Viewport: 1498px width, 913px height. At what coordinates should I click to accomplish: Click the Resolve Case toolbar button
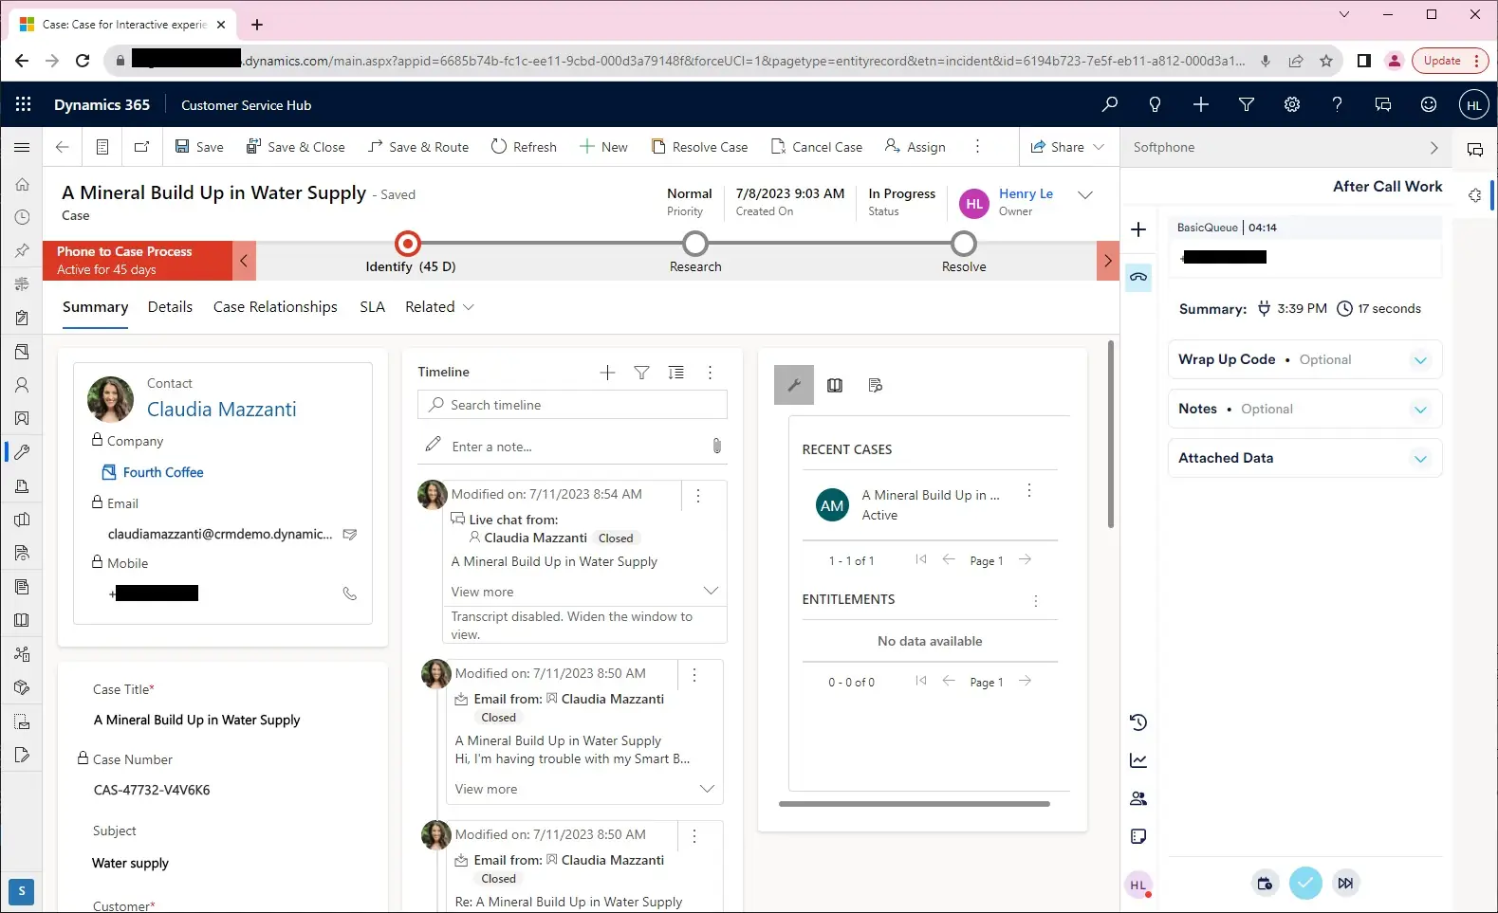tap(699, 147)
